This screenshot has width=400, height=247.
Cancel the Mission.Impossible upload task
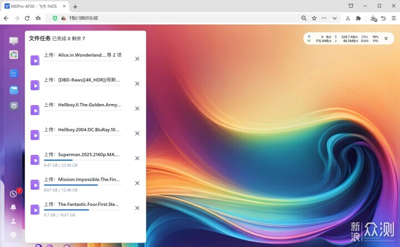pos(137,183)
